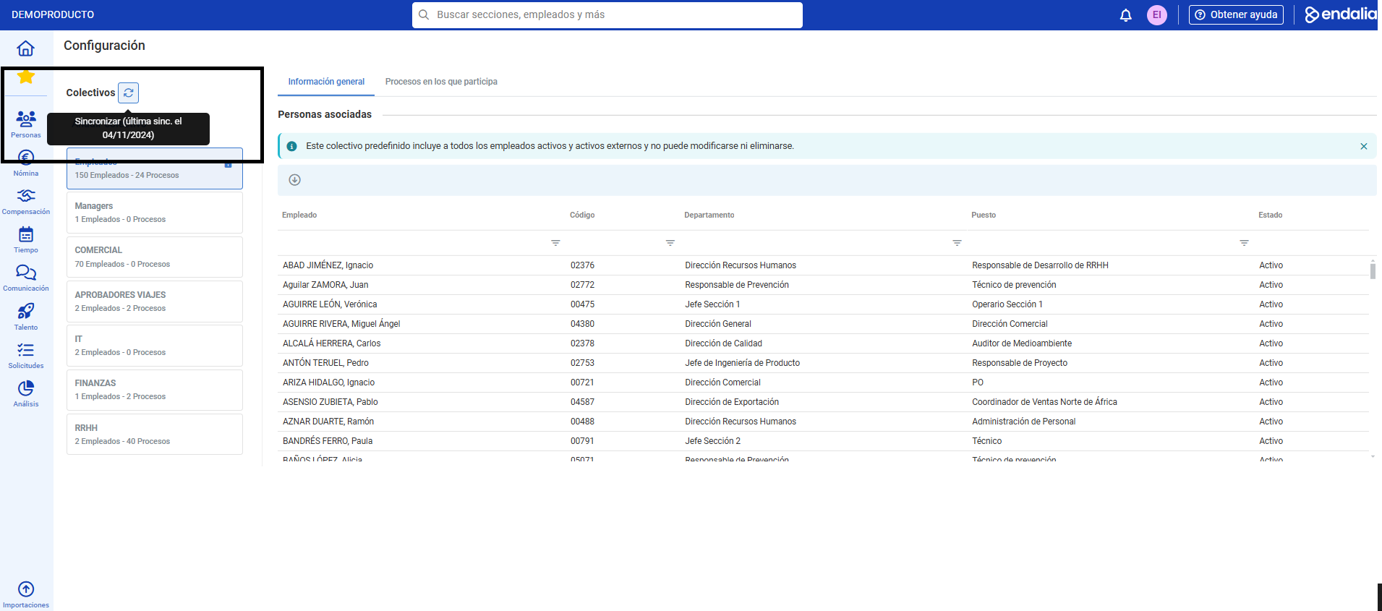
Task: Download the associated persons list
Action: pos(294,180)
